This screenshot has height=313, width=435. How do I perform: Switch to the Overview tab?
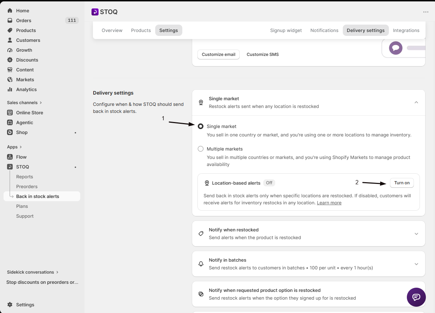112,30
